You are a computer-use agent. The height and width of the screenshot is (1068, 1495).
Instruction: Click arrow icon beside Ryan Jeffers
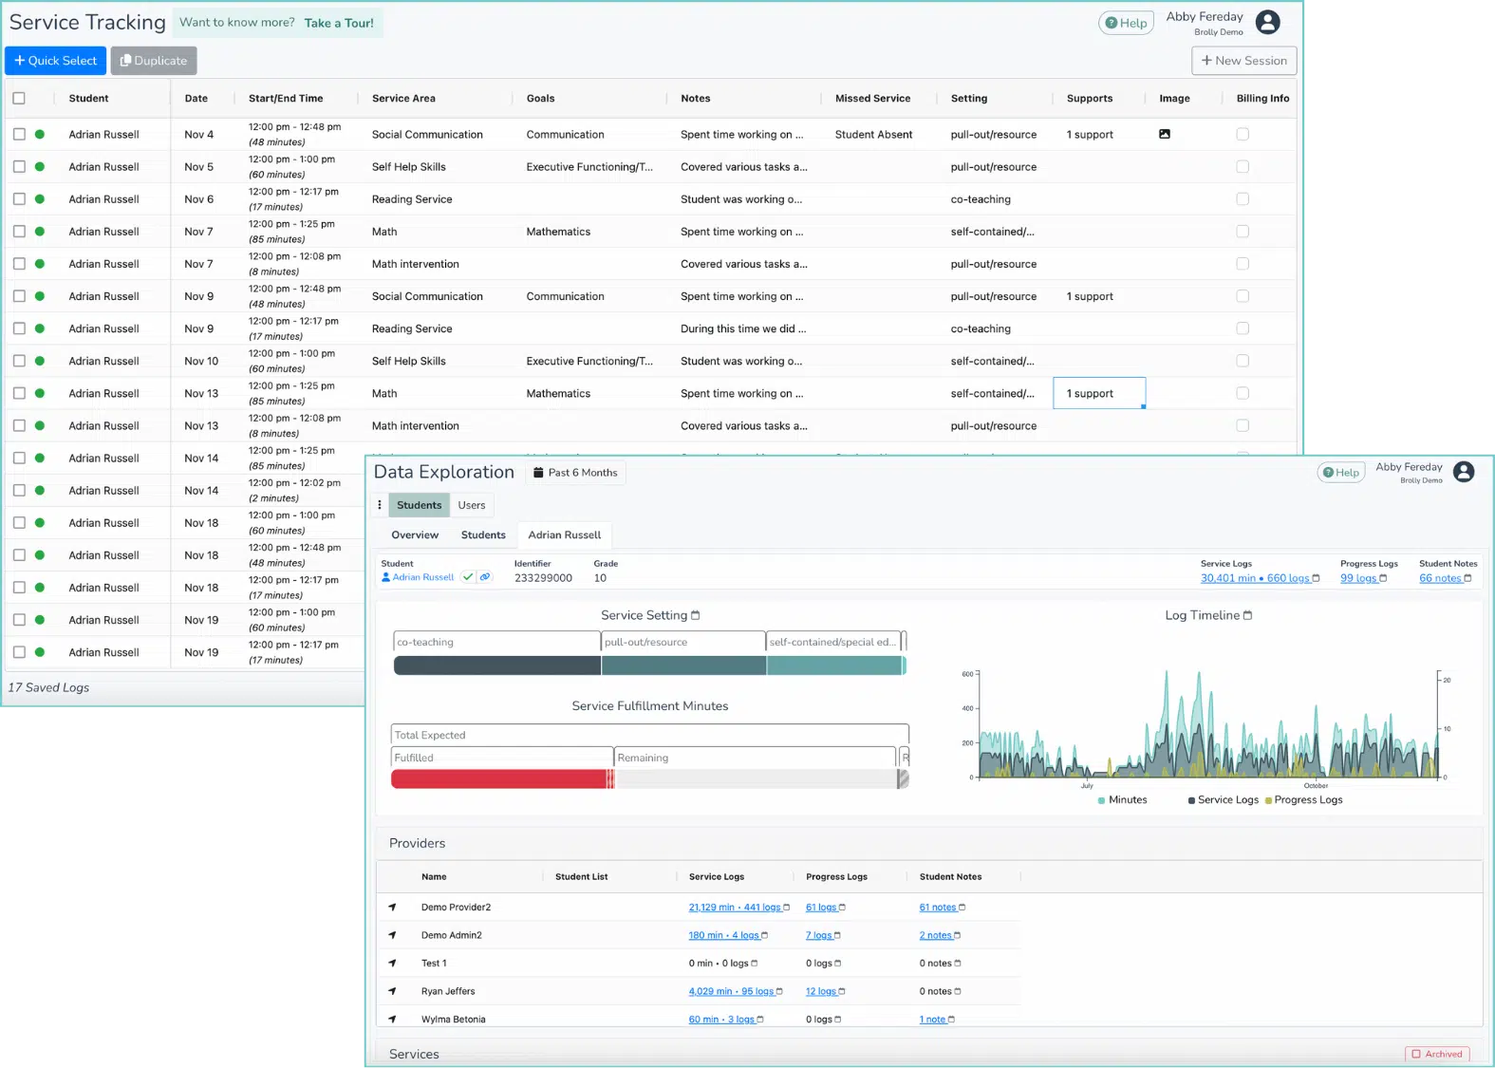pos(392,991)
